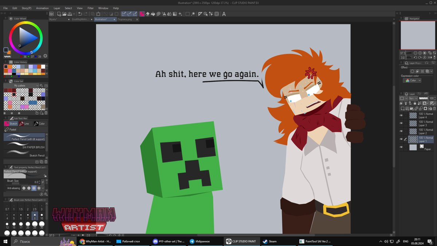This screenshot has height=246, width=437.
Task: Flip canvas horizontally in Navigator panel
Action: click(430, 58)
